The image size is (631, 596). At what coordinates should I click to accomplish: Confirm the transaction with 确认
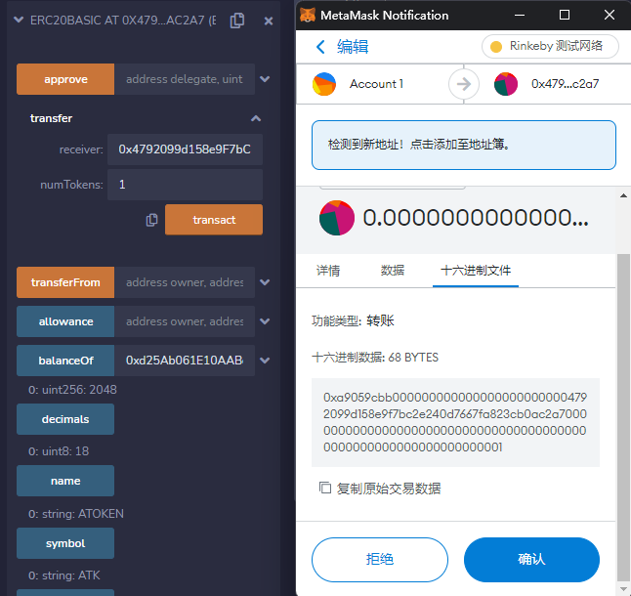point(531,560)
